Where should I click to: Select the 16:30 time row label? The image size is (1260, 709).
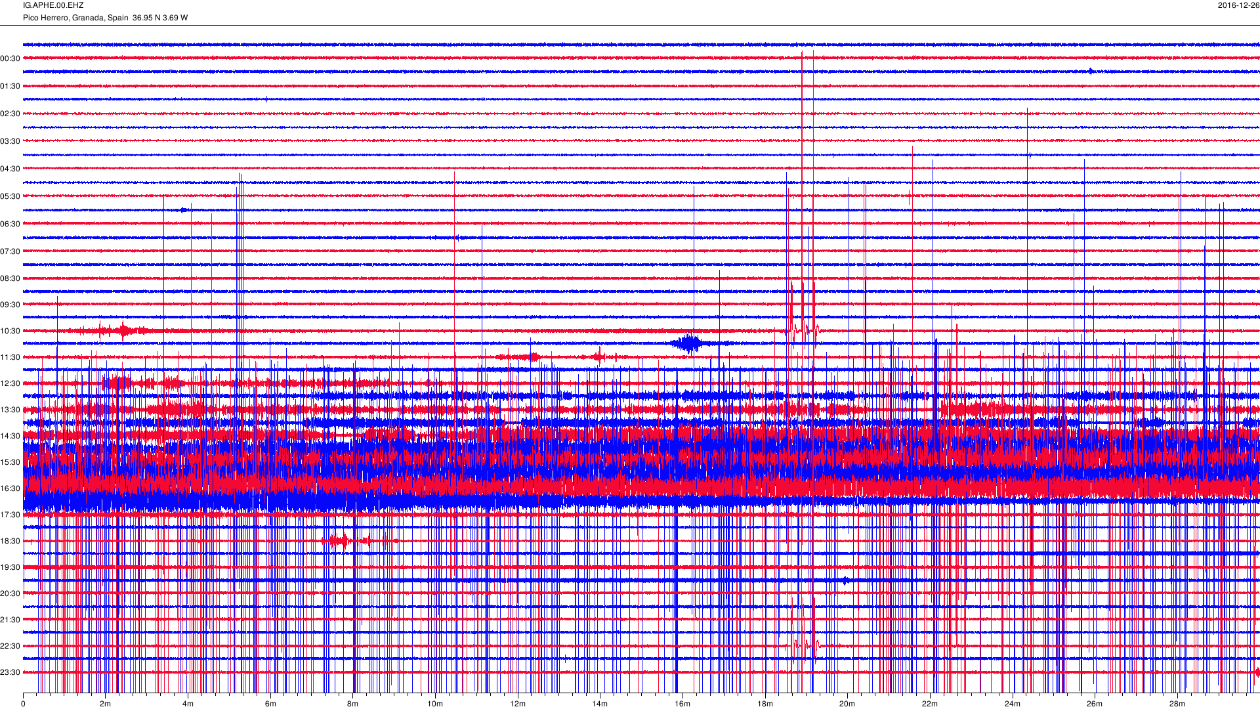[x=10, y=488]
